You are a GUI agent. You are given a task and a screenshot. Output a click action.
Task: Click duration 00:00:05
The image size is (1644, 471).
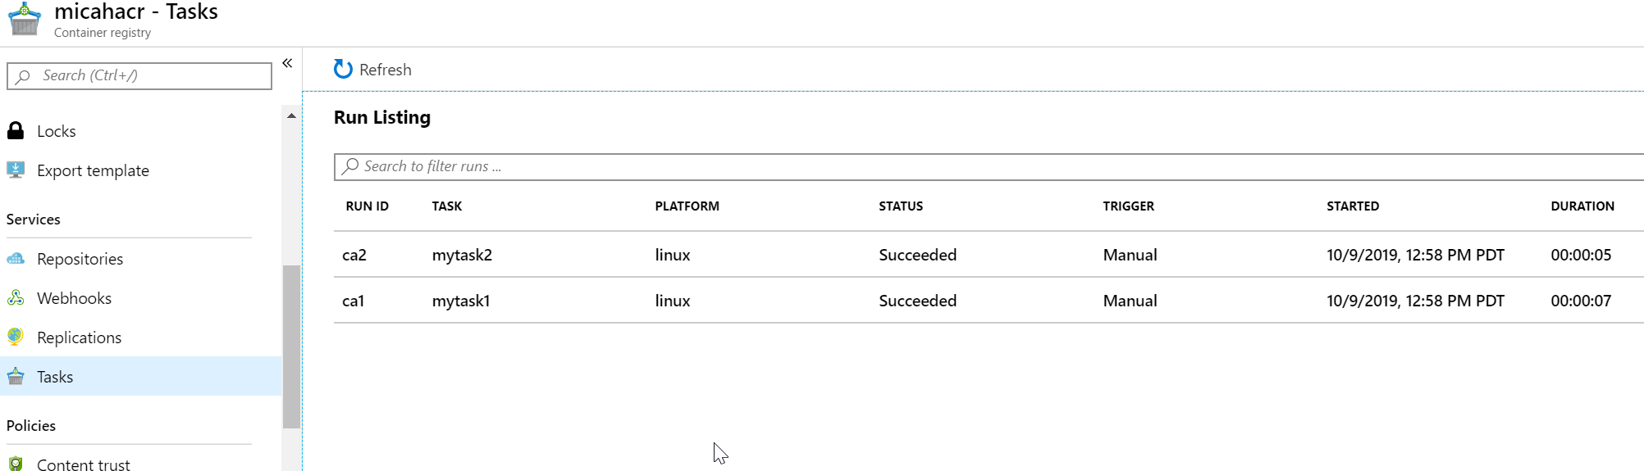pyautogui.click(x=1581, y=255)
